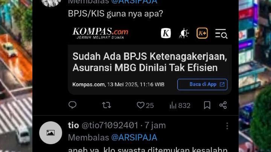
Task: View analytics showing 832 views
Action: tap(180, 105)
